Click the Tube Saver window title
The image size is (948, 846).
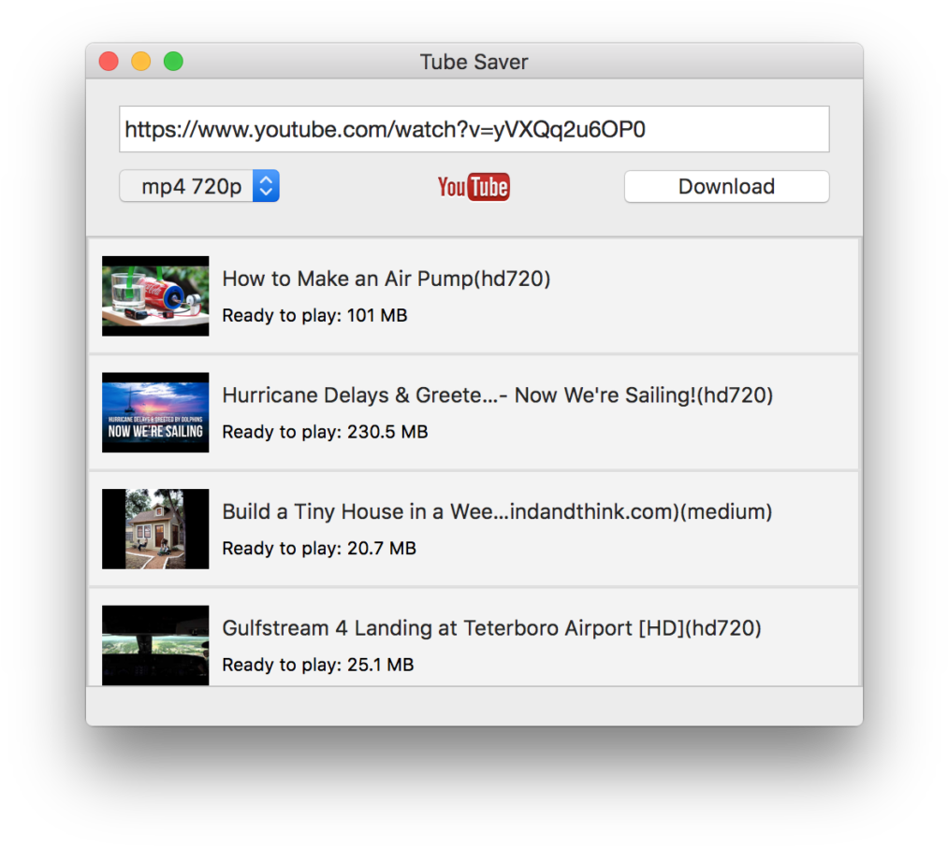(x=474, y=62)
